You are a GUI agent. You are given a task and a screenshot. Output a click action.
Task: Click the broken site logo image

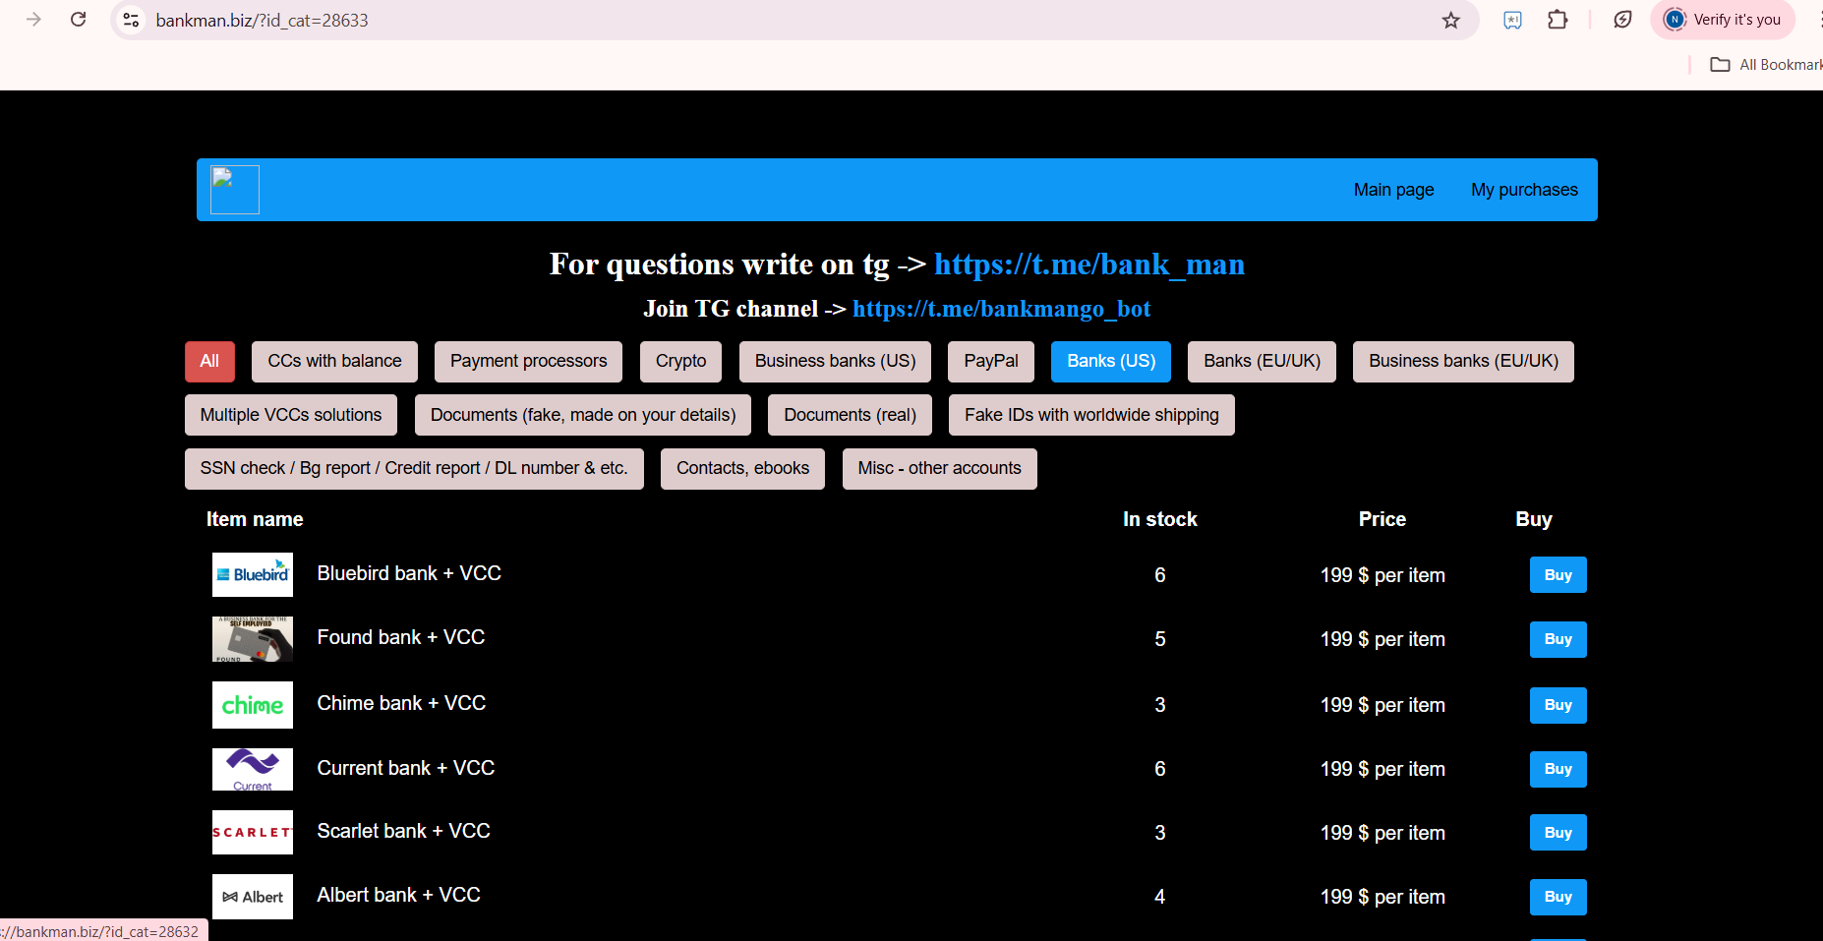pyautogui.click(x=235, y=190)
